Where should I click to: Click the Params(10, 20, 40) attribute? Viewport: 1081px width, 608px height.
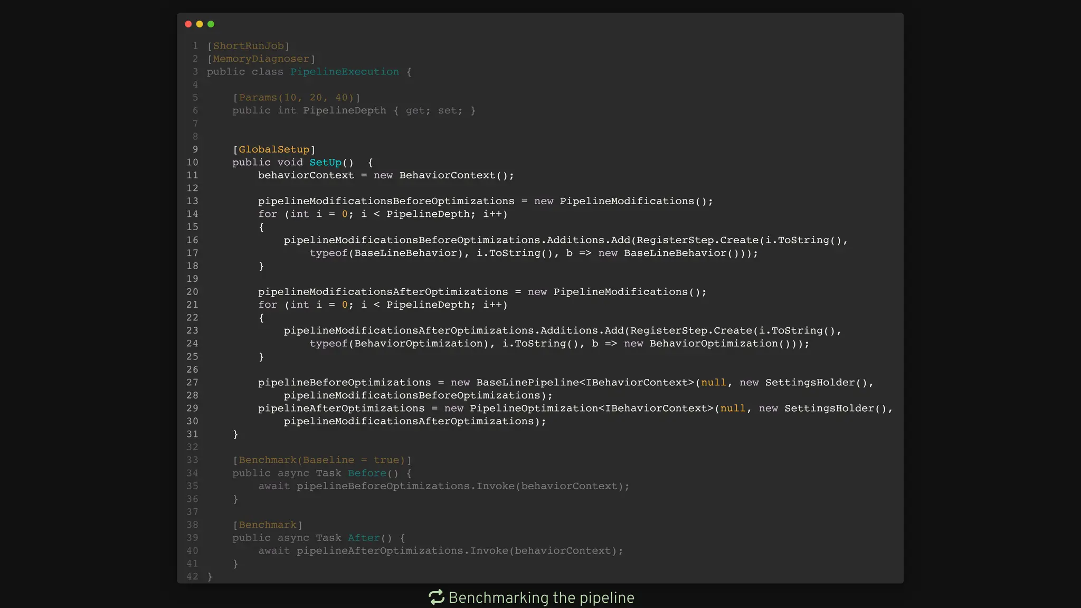[x=297, y=98]
